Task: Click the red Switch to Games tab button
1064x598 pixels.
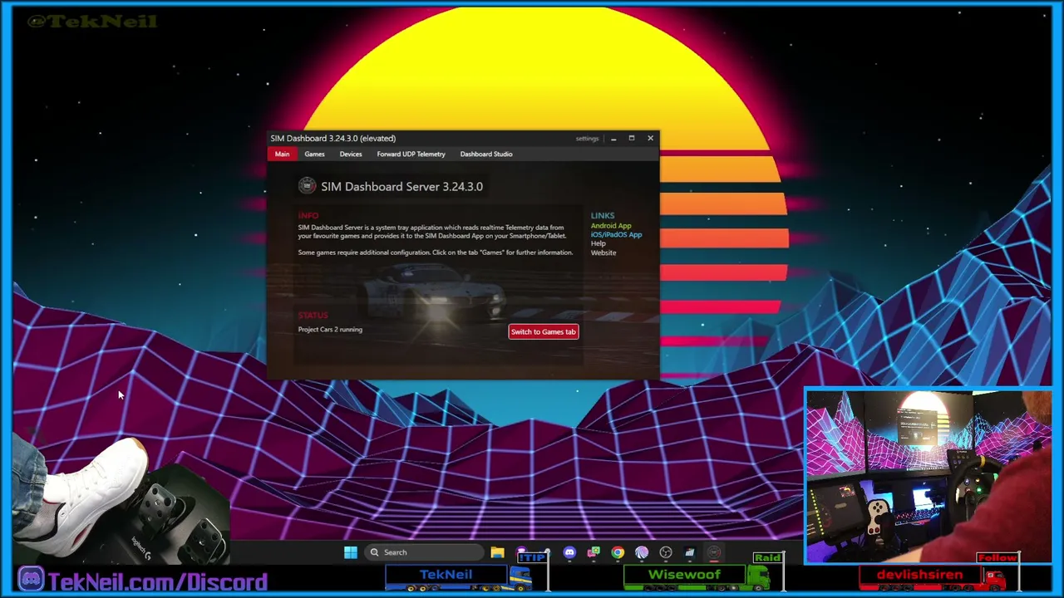Action: pyautogui.click(x=544, y=331)
